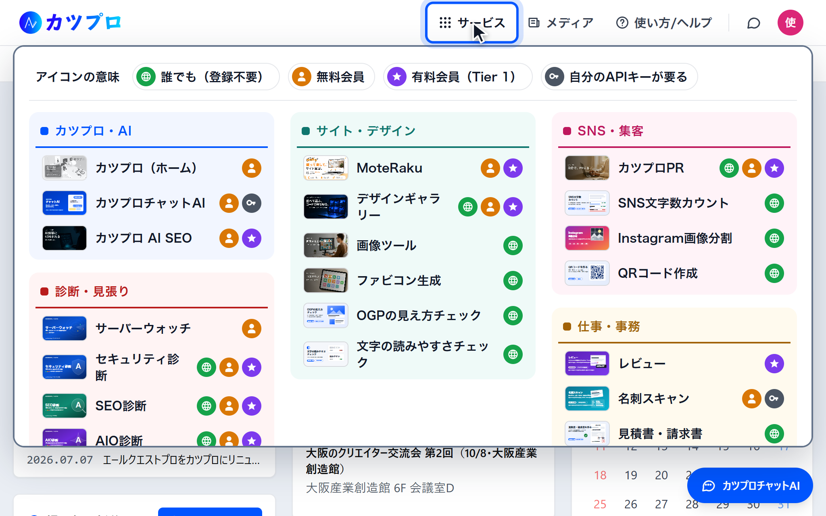Click globe icon beside 見積書・請求書
Screen dimensions: 826x516
point(774,434)
